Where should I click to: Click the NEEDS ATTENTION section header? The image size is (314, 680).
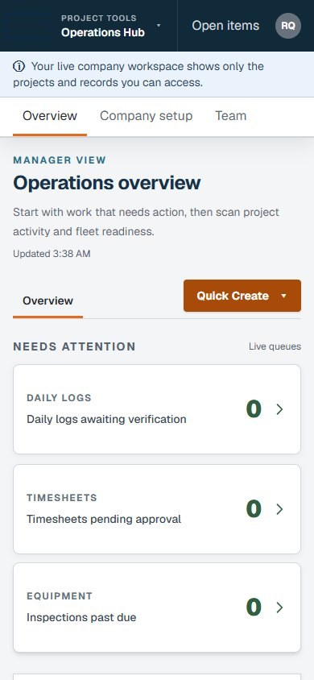[x=74, y=346]
